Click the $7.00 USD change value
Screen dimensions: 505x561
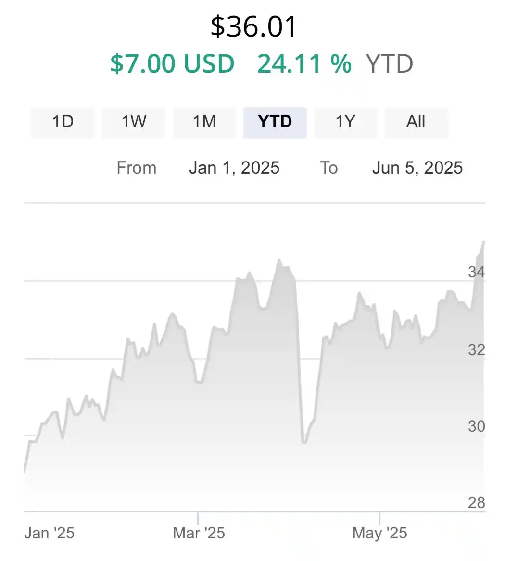172,63
